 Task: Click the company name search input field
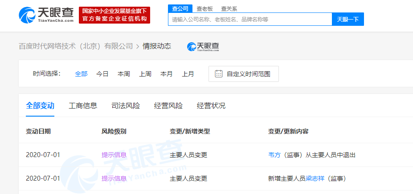tap(250, 20)
